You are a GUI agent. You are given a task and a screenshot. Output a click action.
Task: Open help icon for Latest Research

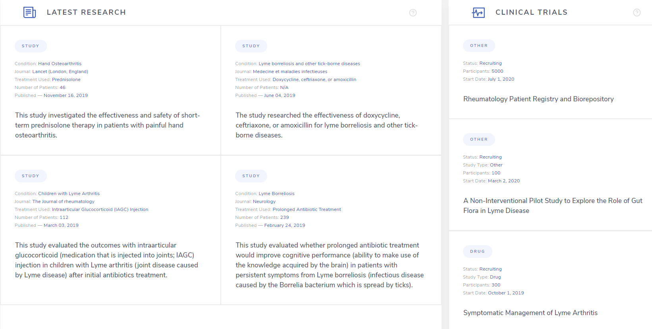[x=413, y=13]
